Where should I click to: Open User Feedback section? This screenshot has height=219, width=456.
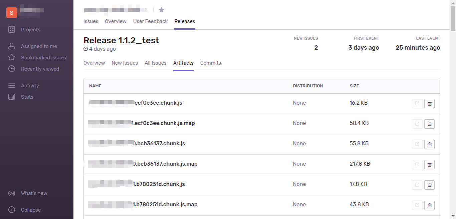[x=150, y=21]
